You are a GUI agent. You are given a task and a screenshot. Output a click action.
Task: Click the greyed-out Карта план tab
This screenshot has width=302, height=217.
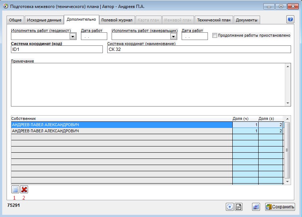click(148, 20)
